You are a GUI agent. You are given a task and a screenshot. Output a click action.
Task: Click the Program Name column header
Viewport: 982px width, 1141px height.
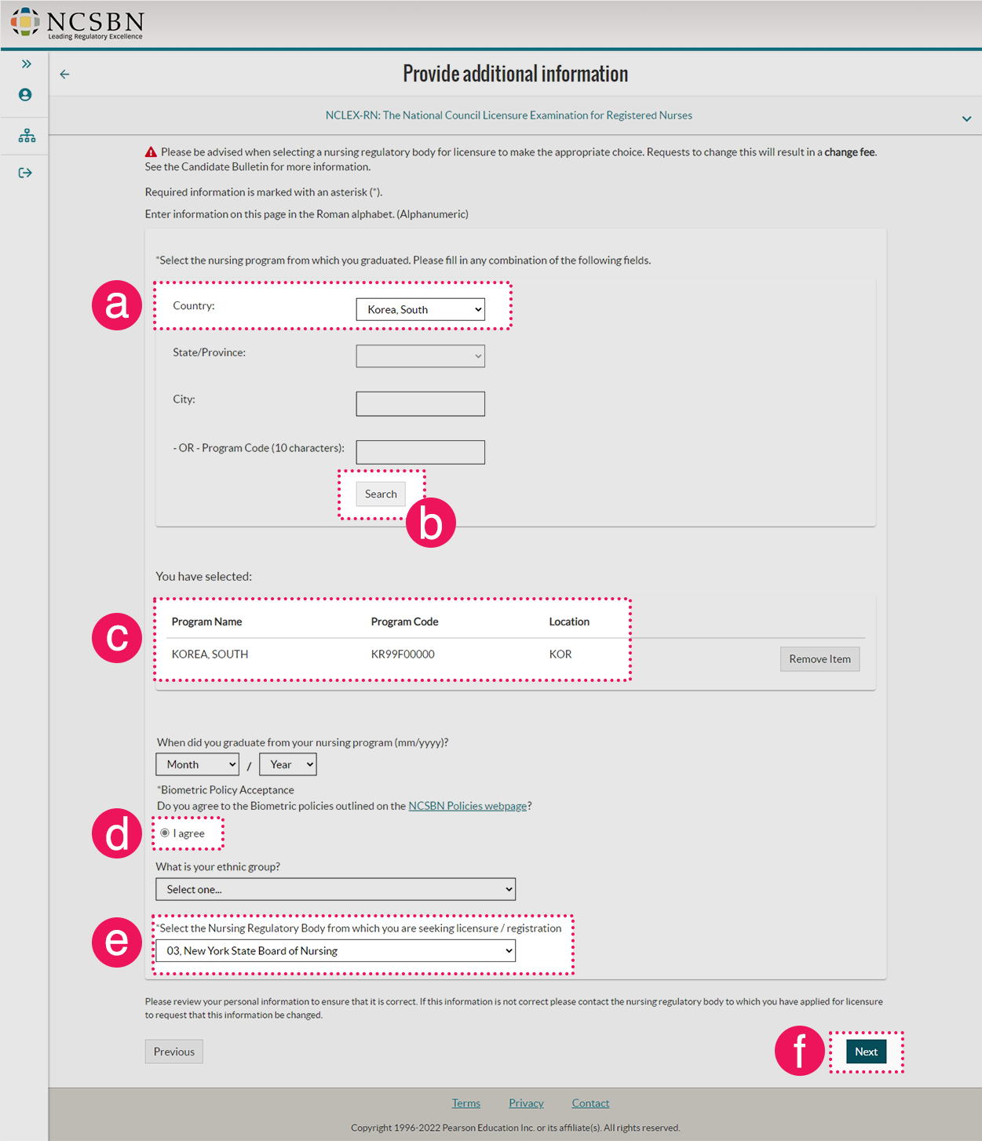point(206,622)
